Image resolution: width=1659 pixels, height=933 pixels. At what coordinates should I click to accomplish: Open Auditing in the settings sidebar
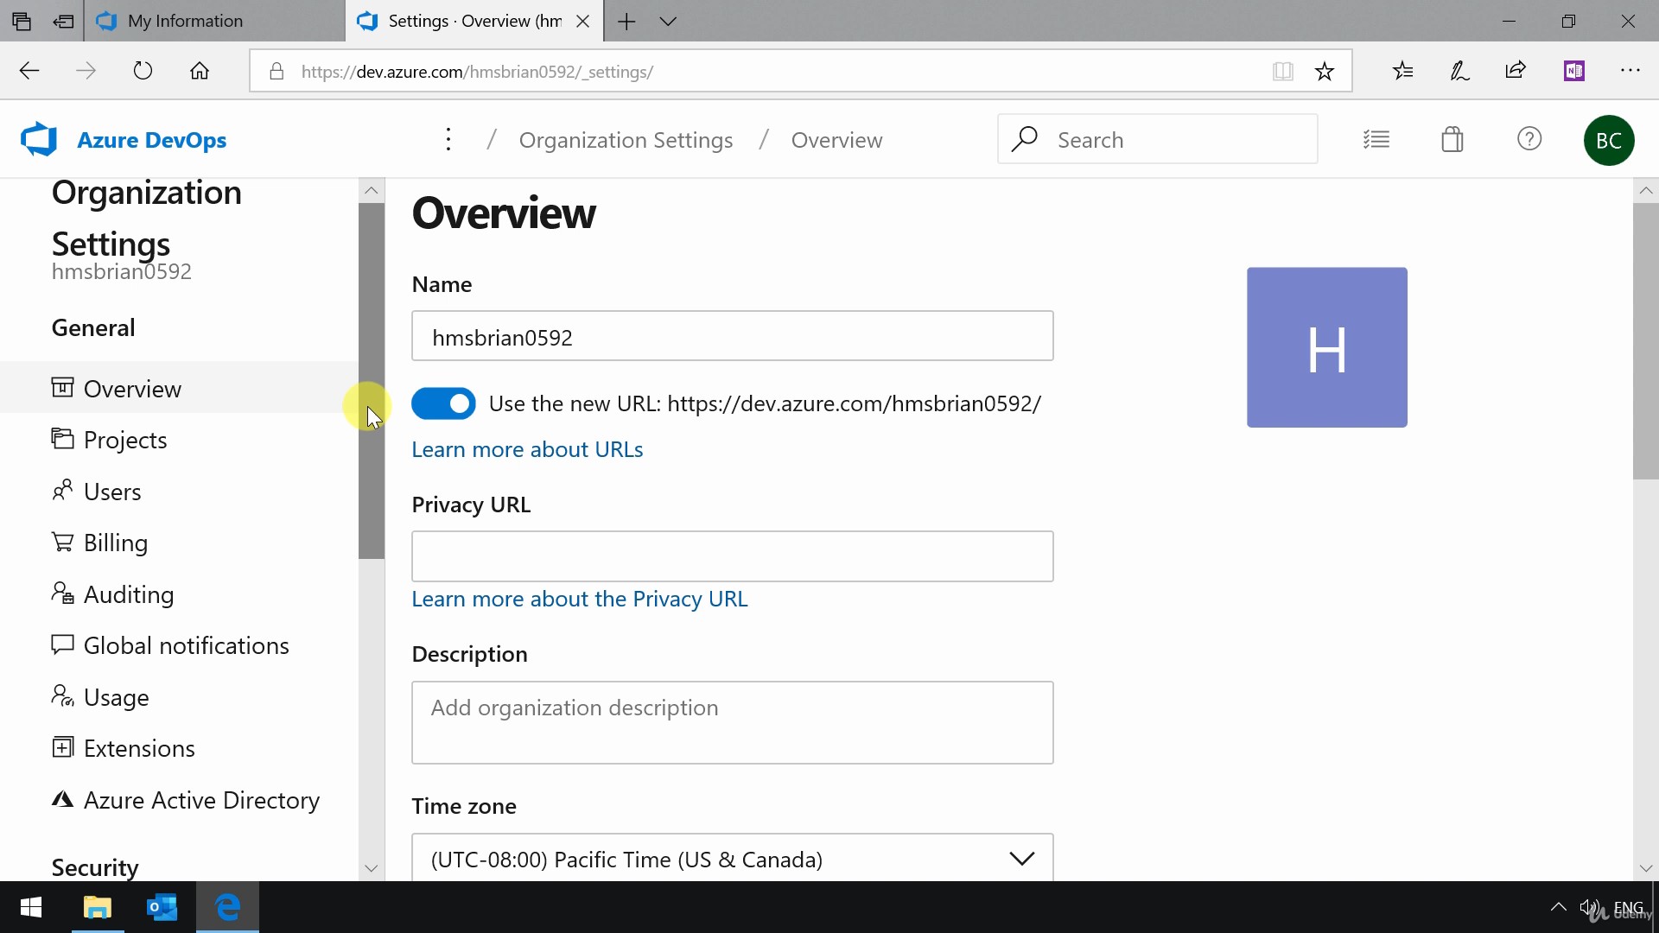(179, 593)
